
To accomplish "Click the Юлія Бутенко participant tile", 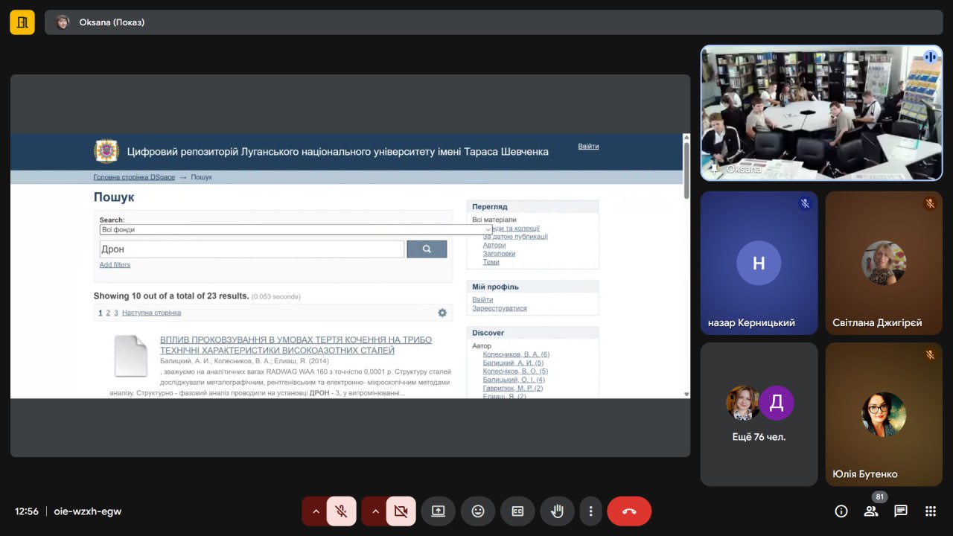I will pos(884,414).
